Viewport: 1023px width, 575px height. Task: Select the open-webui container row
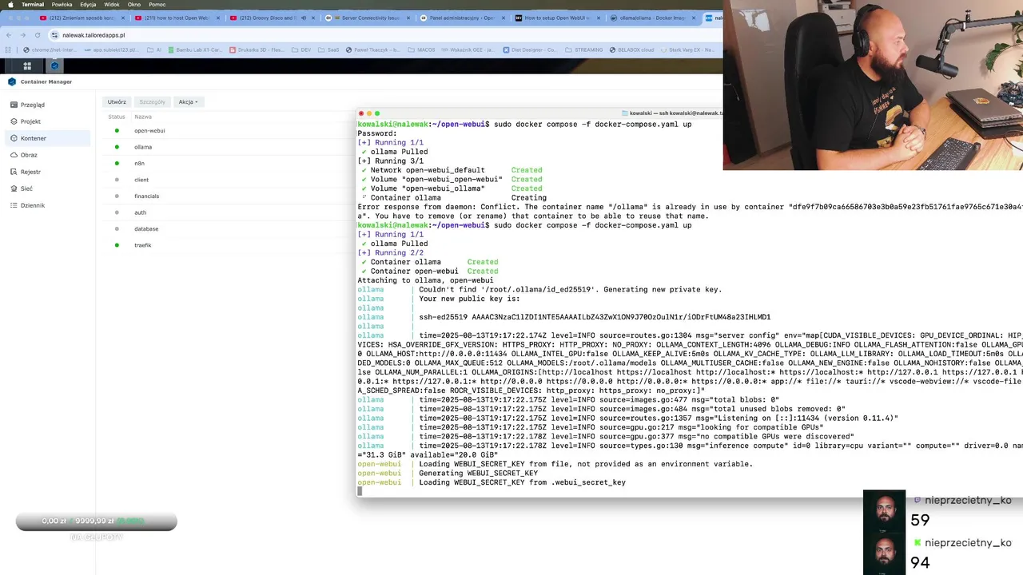230,131
